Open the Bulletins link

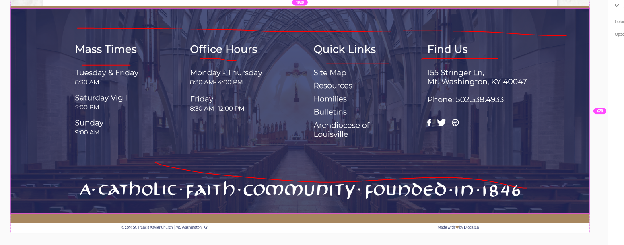(x=330, y=112)
